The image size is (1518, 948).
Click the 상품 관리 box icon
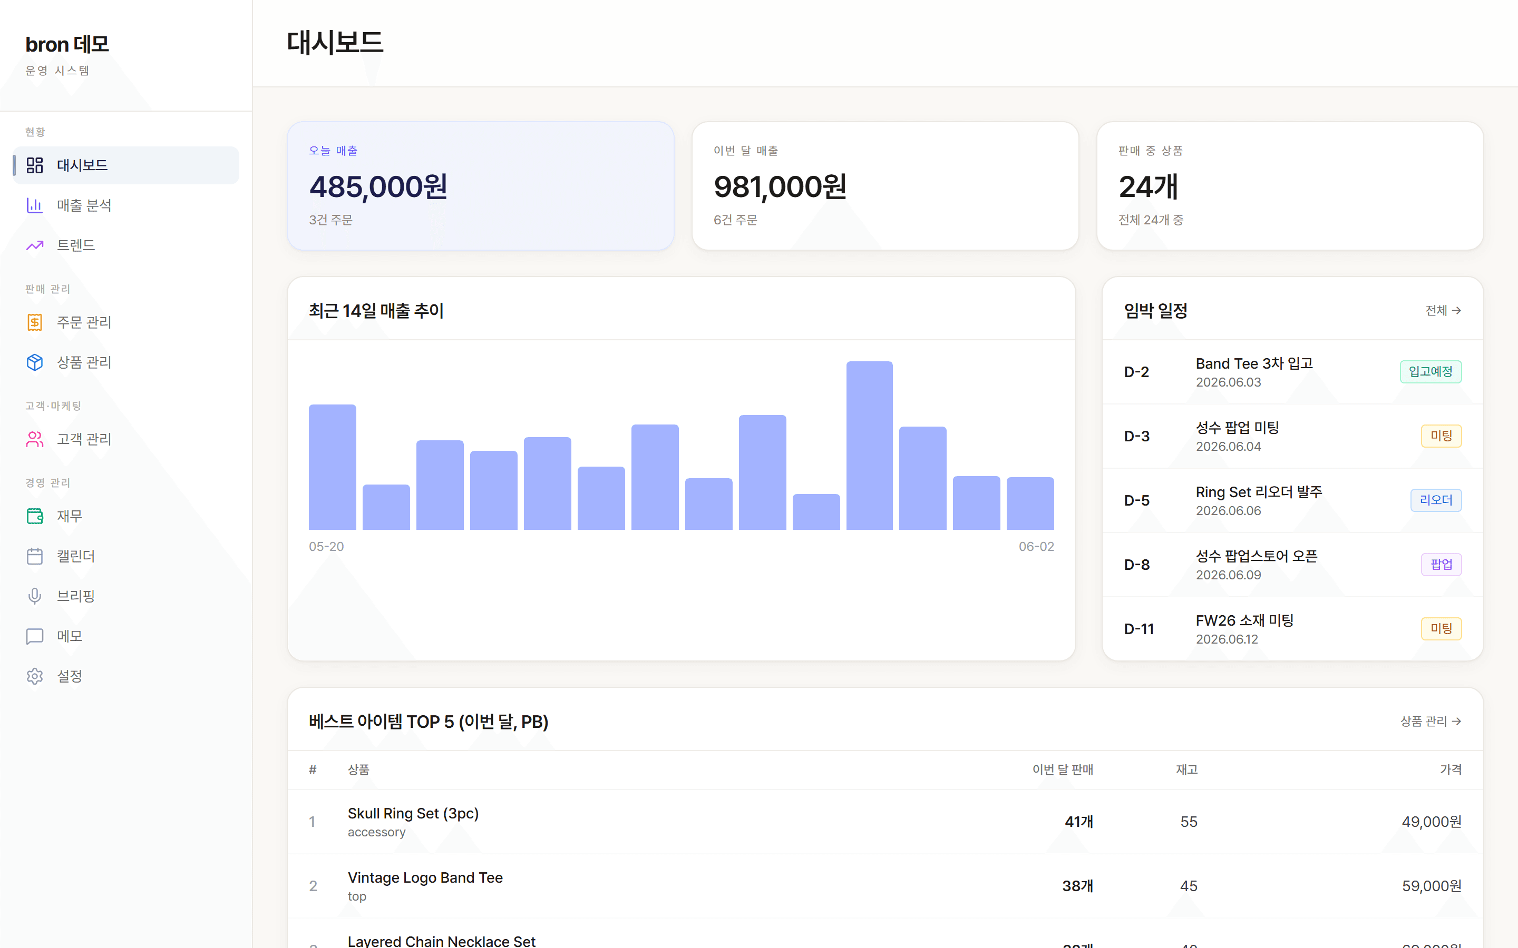pos(34,362)
